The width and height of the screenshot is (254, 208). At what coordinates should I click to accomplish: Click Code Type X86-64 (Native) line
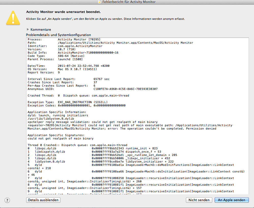(56, 56)
